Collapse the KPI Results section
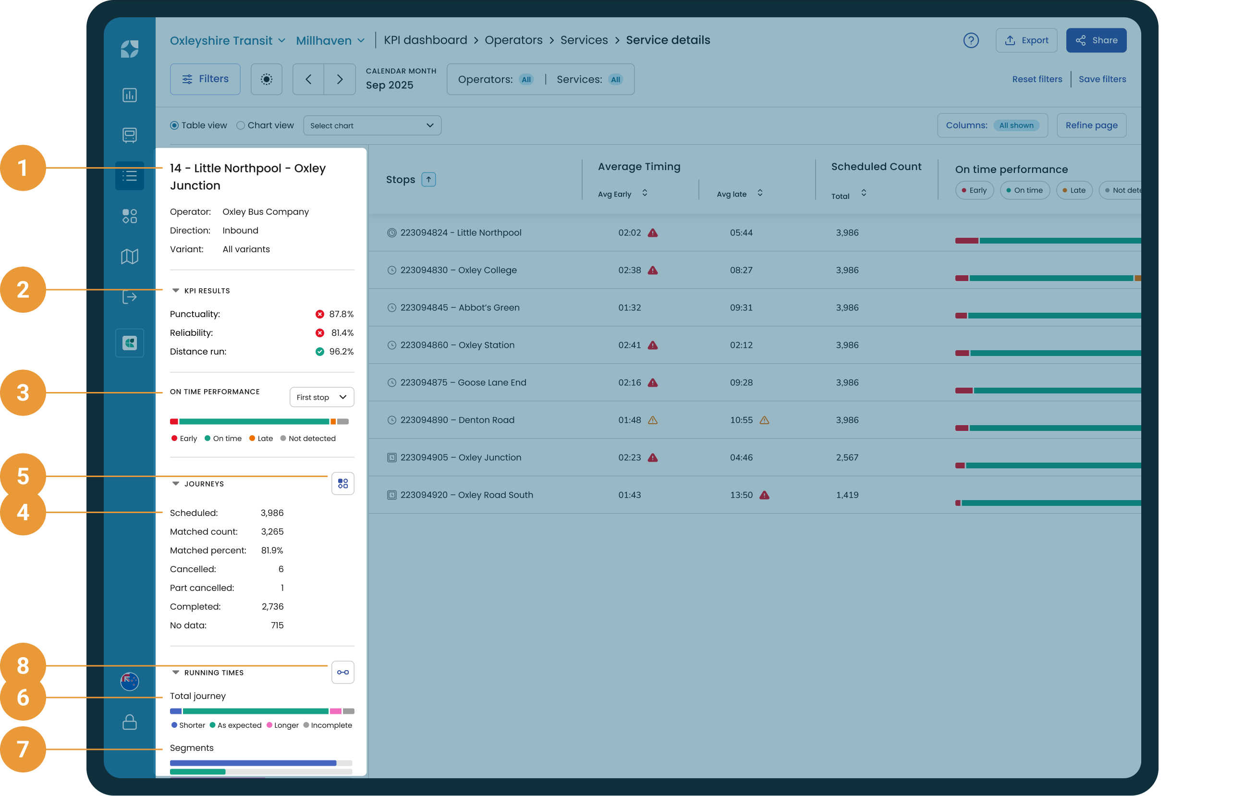This screenshot has width=1245, height=796. (176, 291)
